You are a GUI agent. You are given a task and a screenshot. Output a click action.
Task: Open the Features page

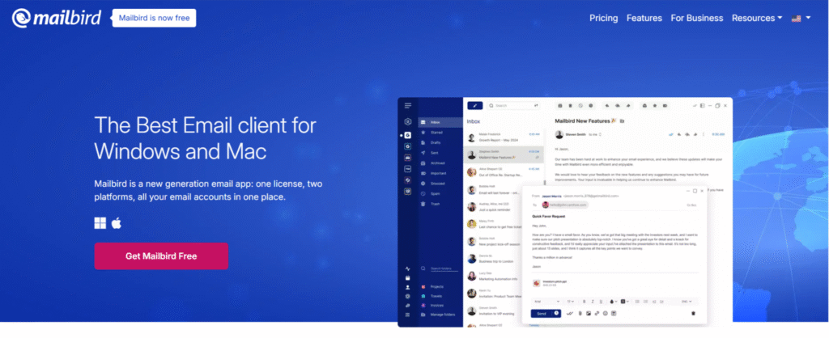(x=644, y=18)
